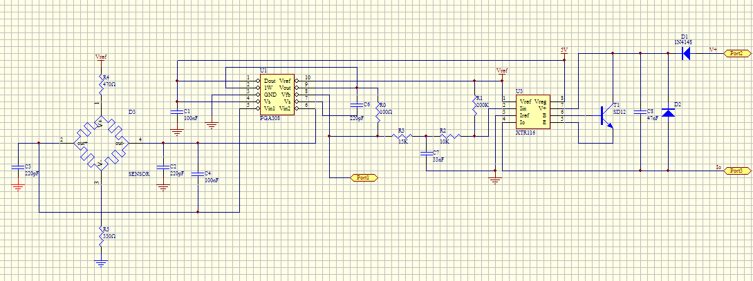Screen dimensions: 753x281
Task: Select resistor R0 100Ω symbol
Action: (378, 111)
